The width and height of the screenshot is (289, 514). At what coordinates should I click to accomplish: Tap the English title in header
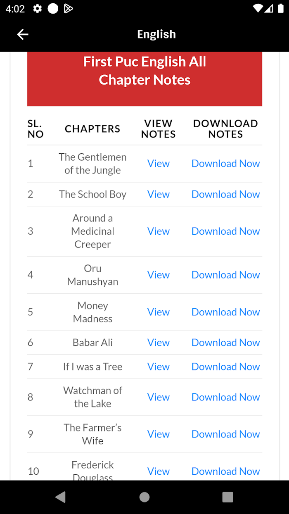coord(156,34)
